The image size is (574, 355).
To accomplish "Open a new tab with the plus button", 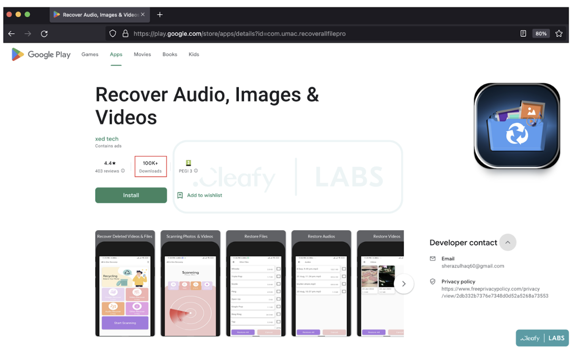I will 160,15.
